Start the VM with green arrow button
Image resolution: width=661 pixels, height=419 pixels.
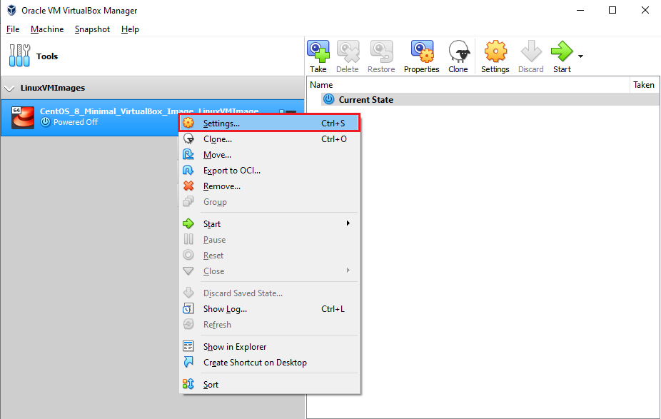click(x=562, y=57)
